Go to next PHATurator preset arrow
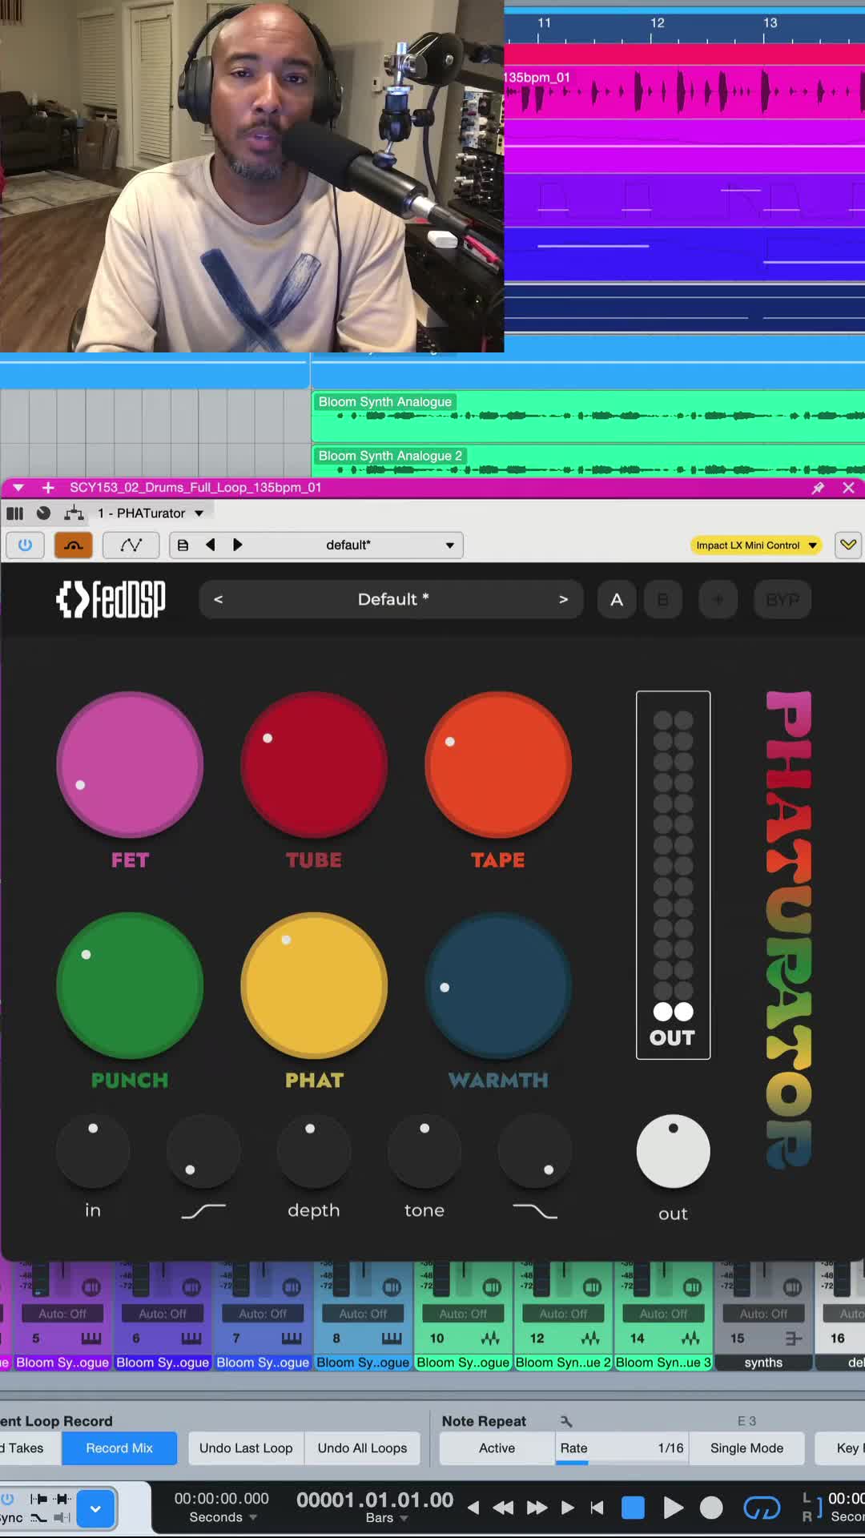The height and width of the screenshot is (1538, 865). (x=563, y=599)
